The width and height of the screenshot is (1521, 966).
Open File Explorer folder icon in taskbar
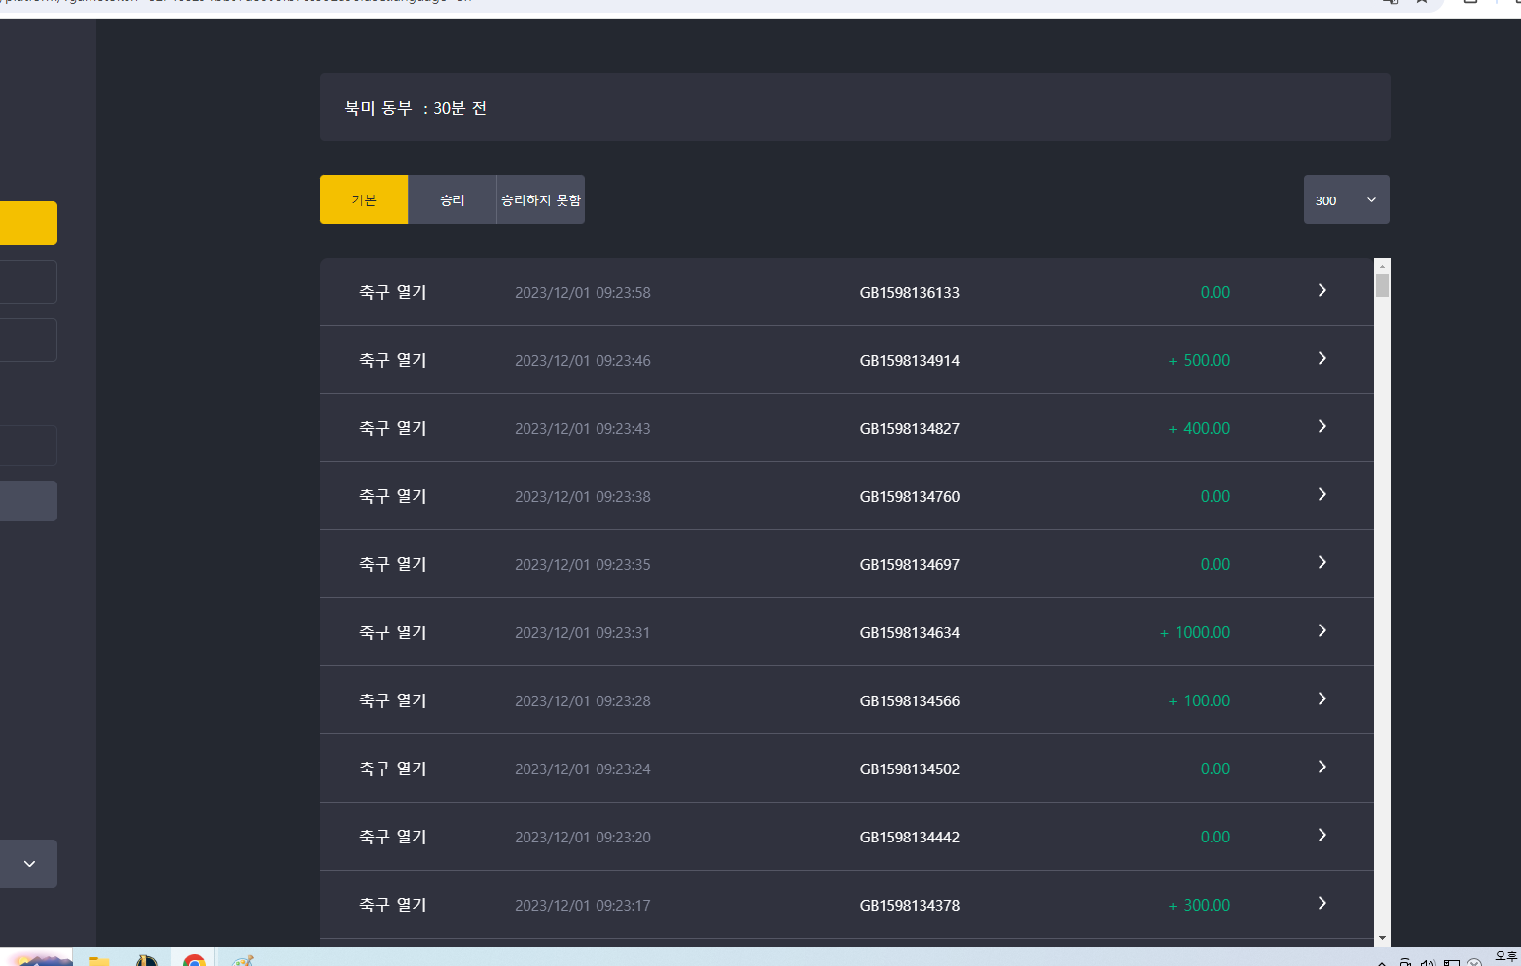tap(98, 960)
